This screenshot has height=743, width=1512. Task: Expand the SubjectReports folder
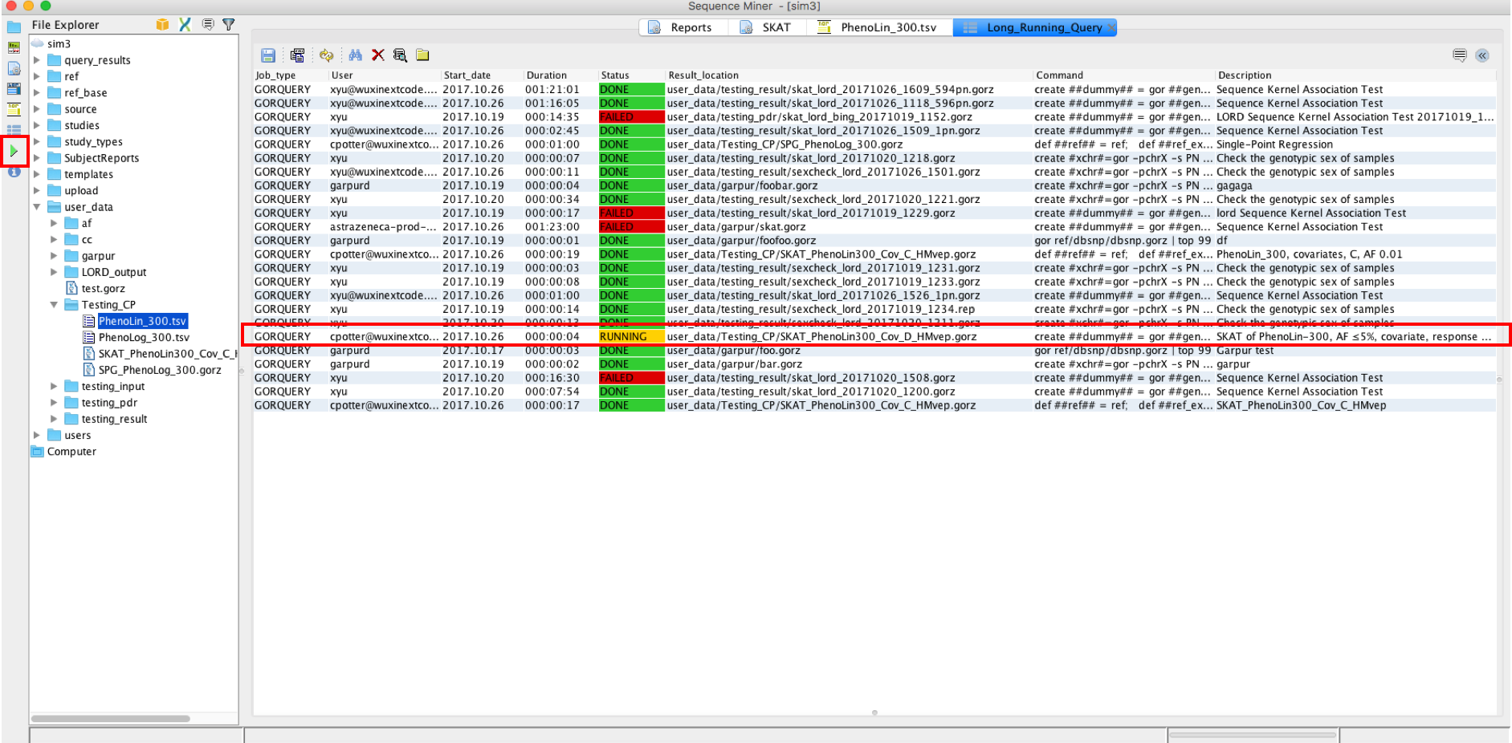(36, 158)
